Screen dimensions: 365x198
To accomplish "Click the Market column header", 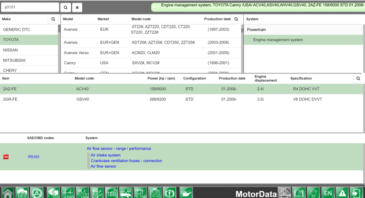I will [103, 19].
